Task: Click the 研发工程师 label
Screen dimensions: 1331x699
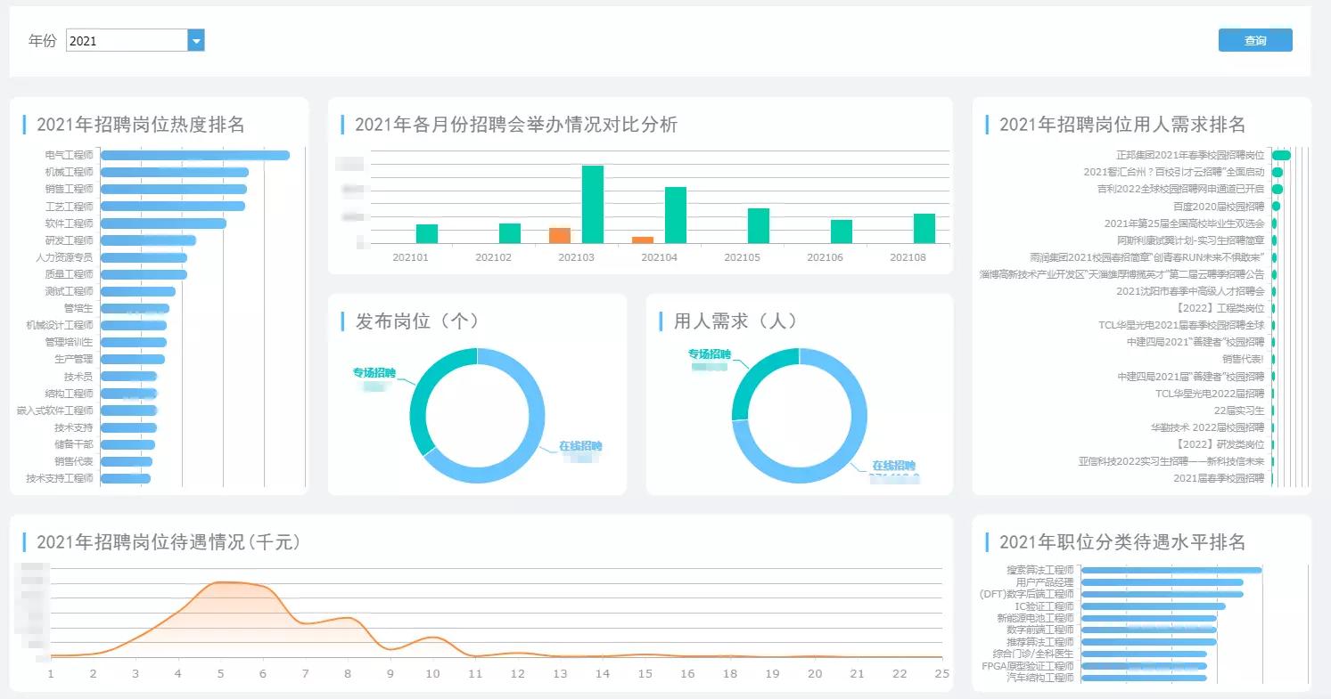Action: tap(69, 240)
